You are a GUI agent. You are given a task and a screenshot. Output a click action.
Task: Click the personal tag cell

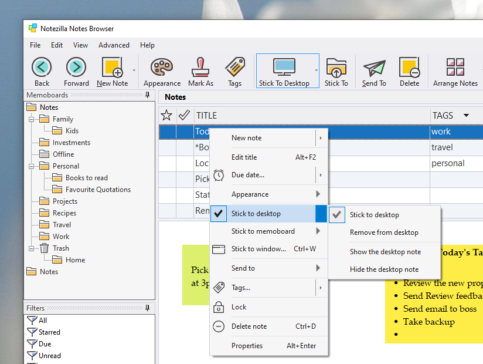point(457,163)
